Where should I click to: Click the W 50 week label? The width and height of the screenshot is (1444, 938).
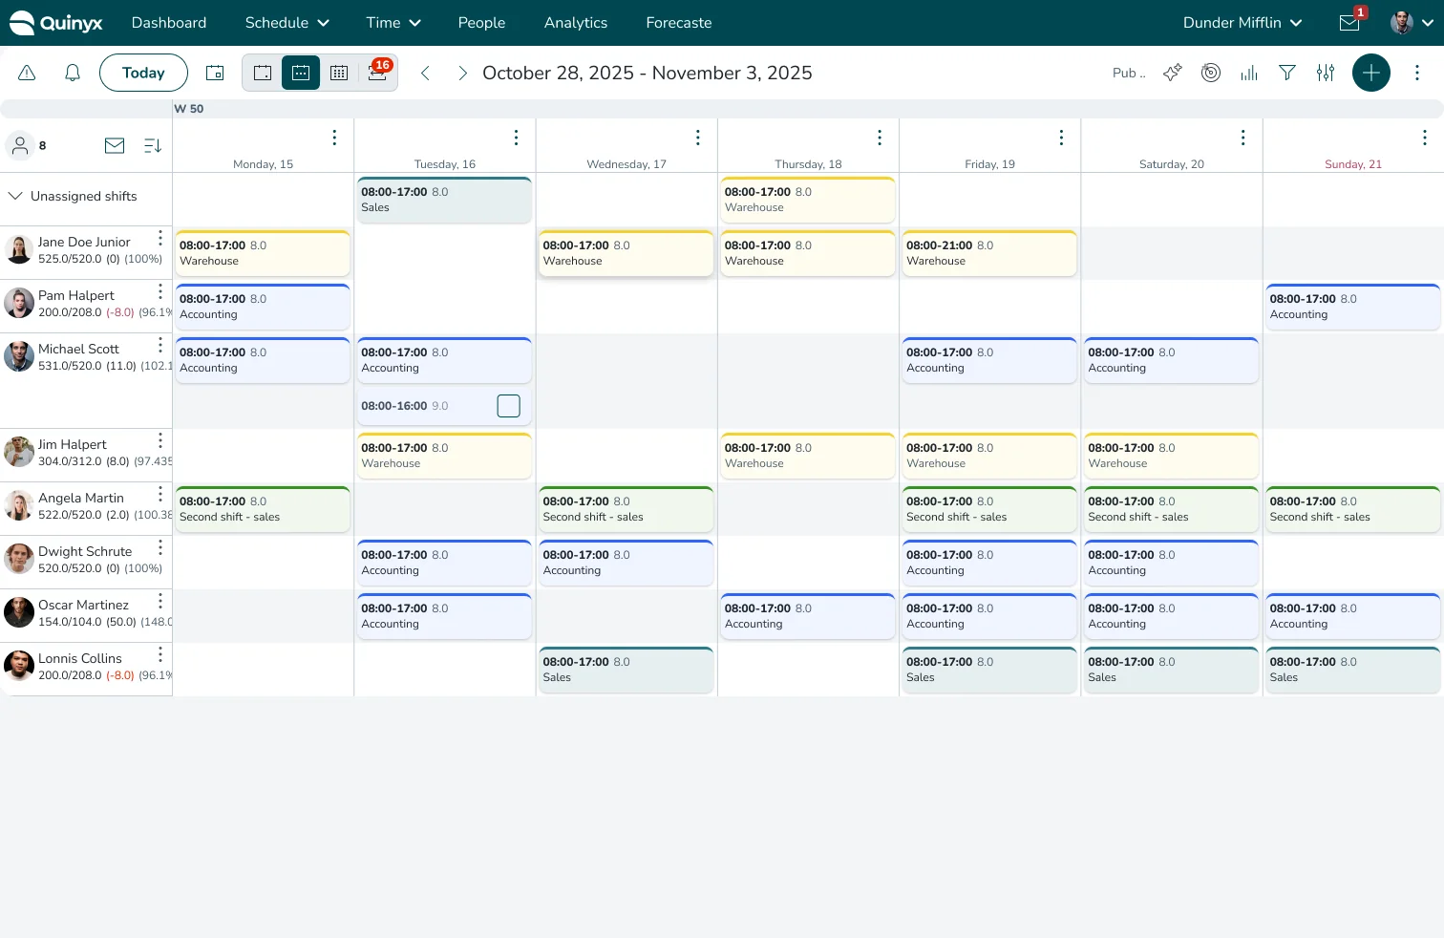click(189, 109)
